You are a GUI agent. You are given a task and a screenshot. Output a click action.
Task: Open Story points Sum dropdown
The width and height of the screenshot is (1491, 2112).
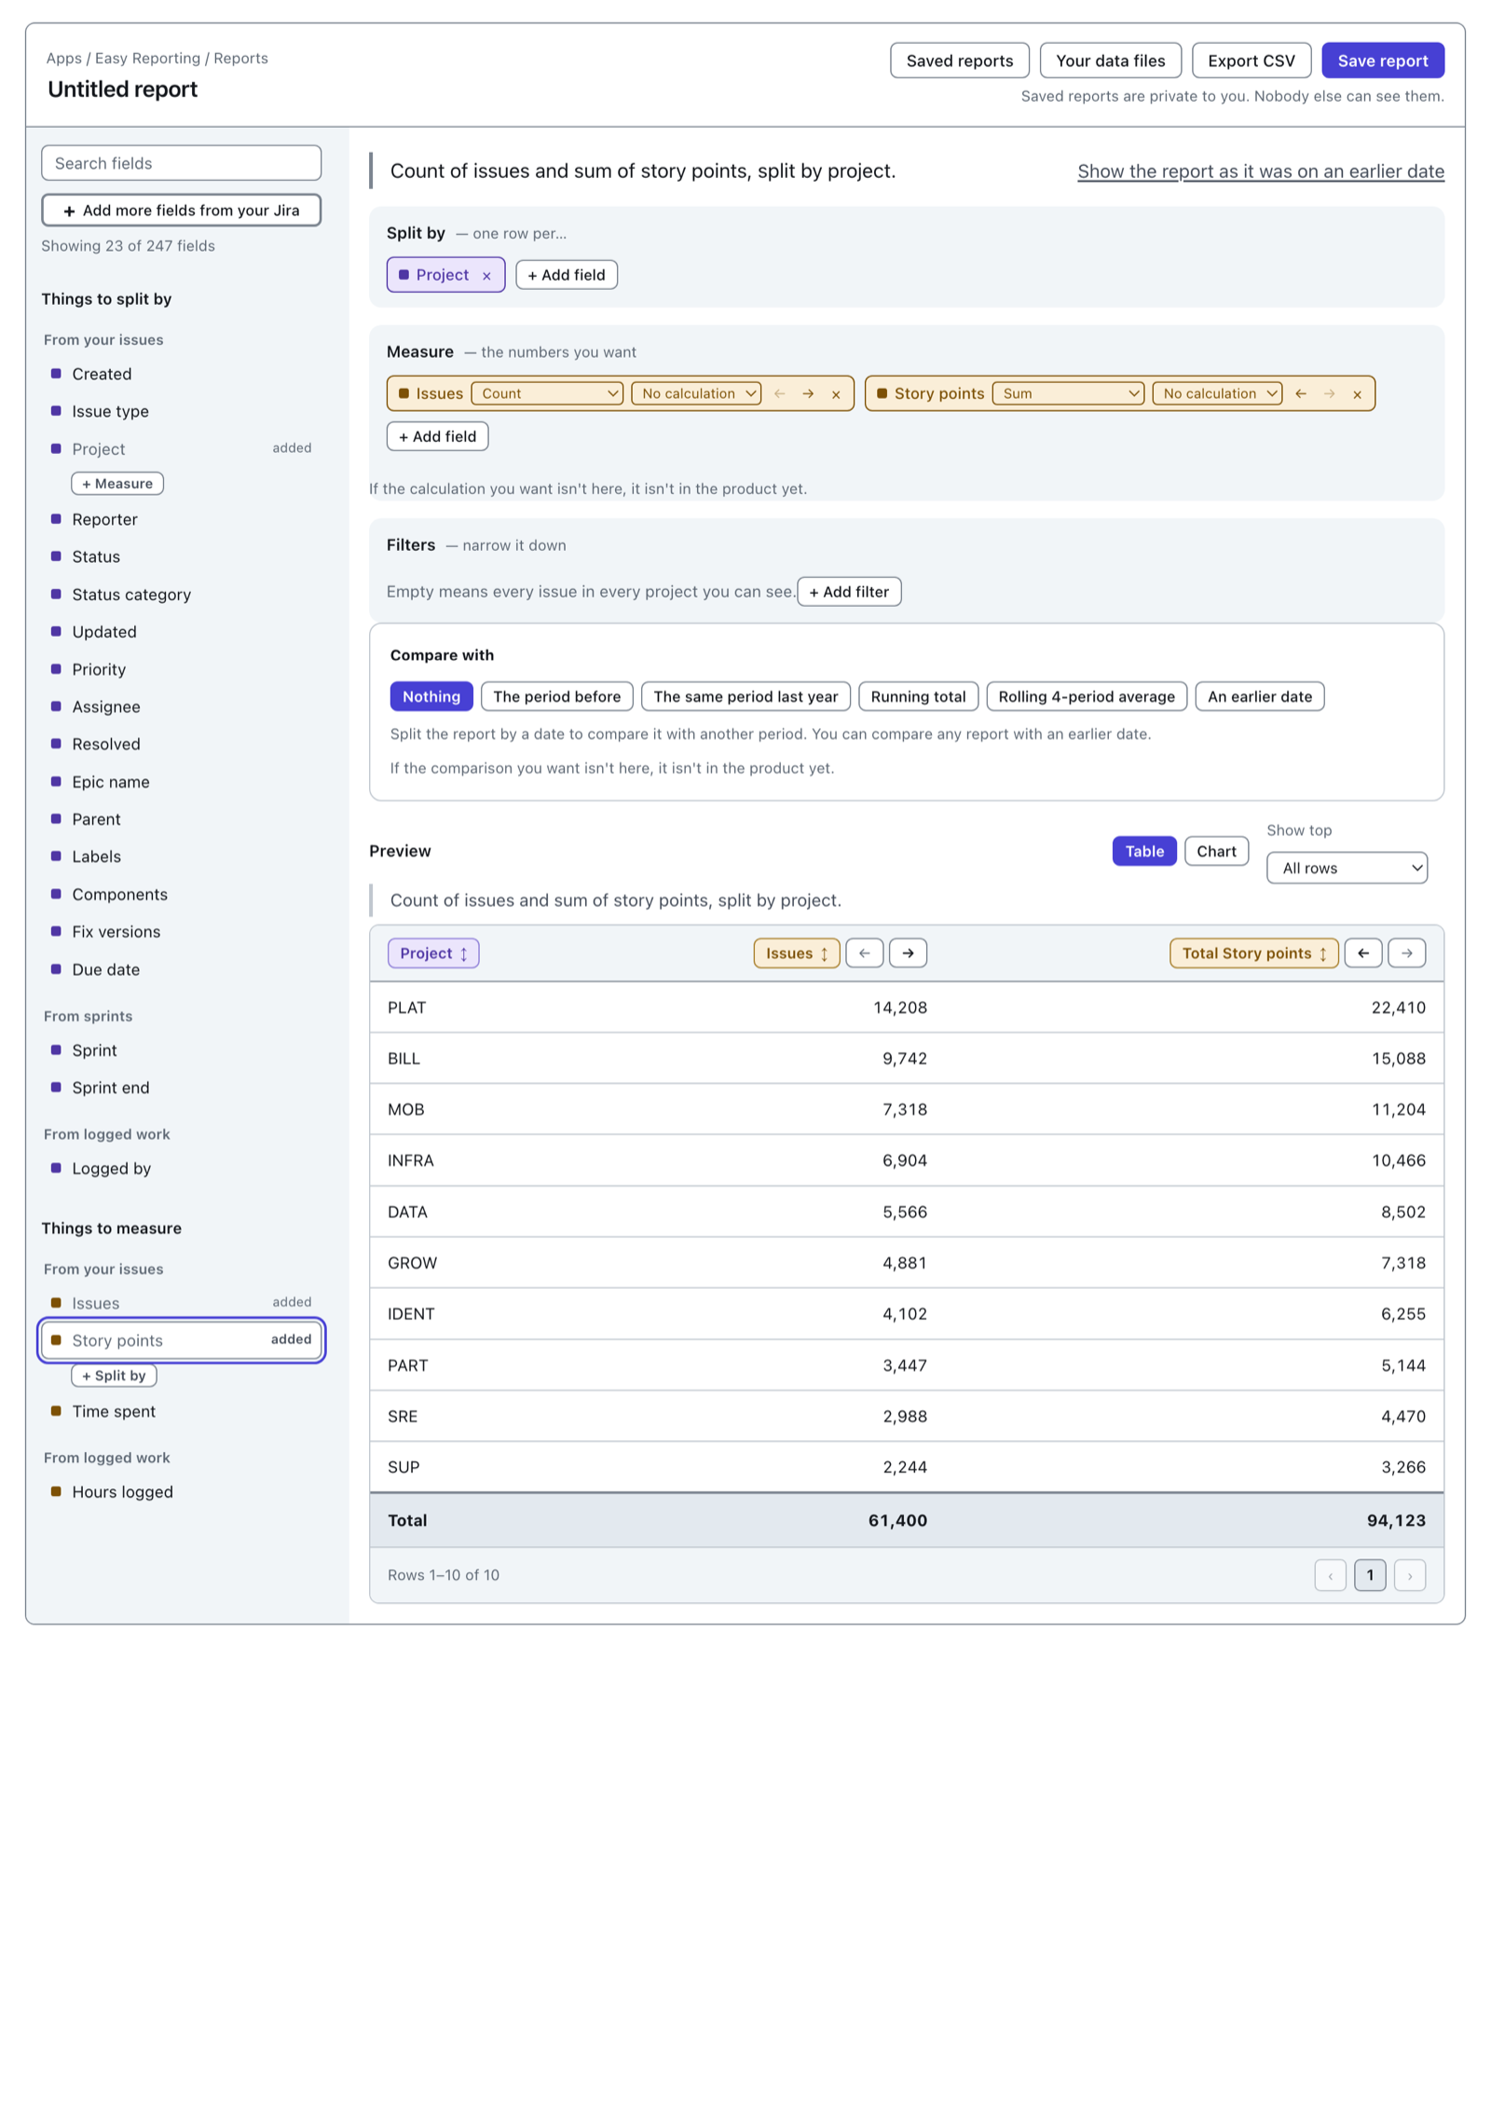(x=1069, y=394)
